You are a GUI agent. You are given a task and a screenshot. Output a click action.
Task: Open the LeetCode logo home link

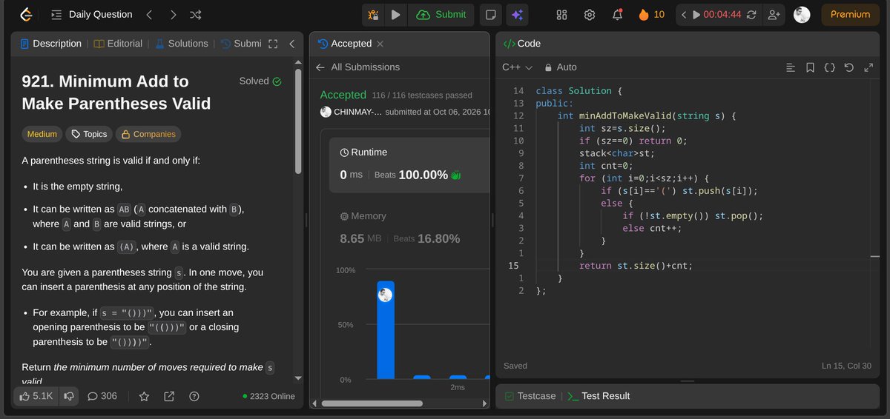coord(26,14)
